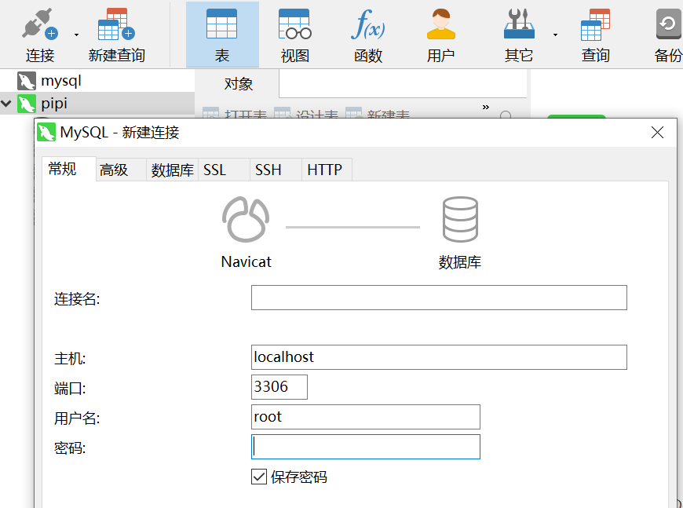Click the New Query (新建查询) toolbar icon
683x508 pixels.
tap(116, 24)
